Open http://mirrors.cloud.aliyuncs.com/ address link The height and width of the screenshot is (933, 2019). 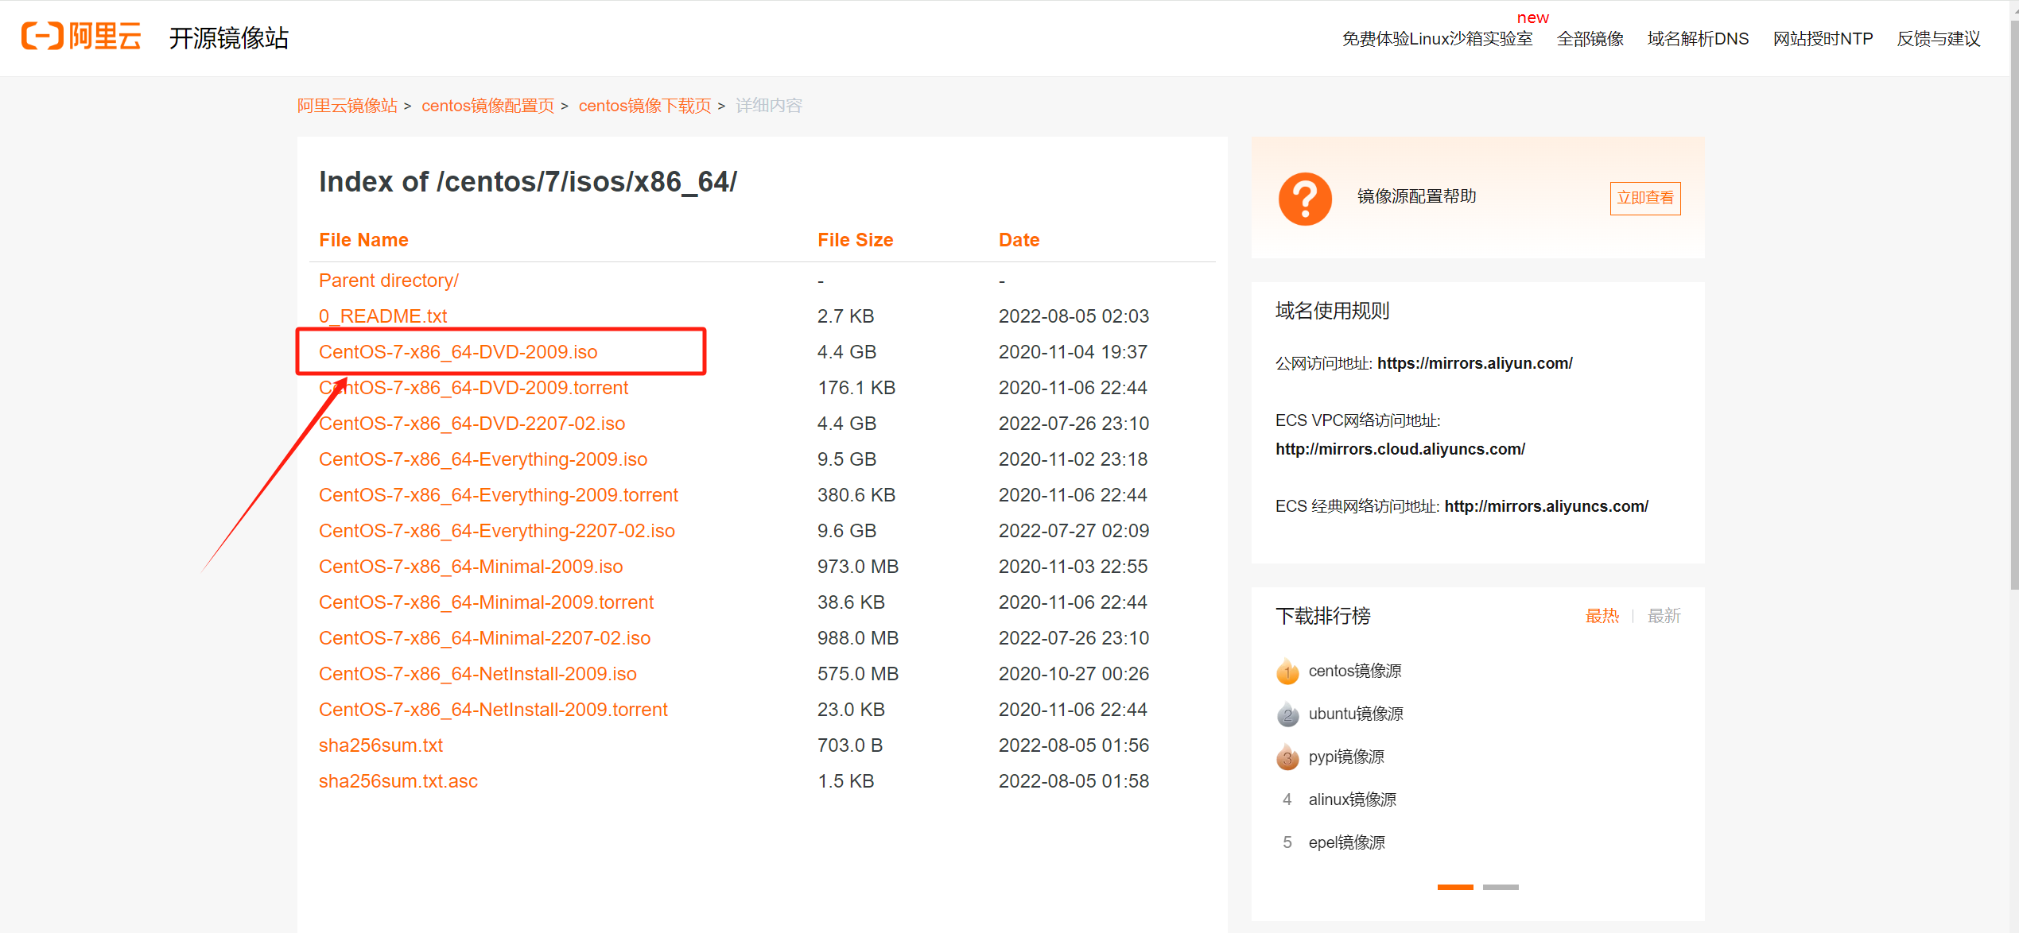(x=1400, y=449)
